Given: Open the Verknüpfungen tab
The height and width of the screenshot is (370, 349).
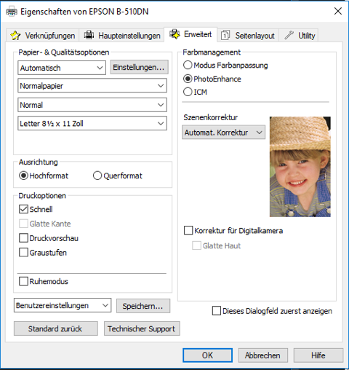Looking at the screenshot, I should coord(42,36).
